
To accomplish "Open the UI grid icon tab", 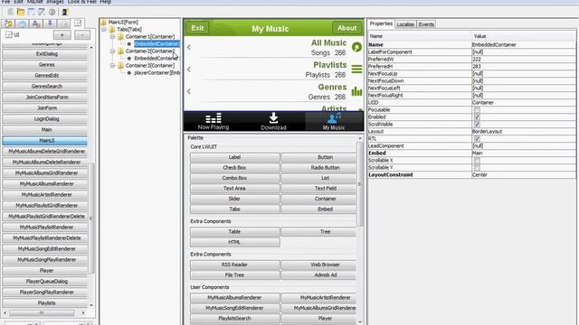I will 78,23.
